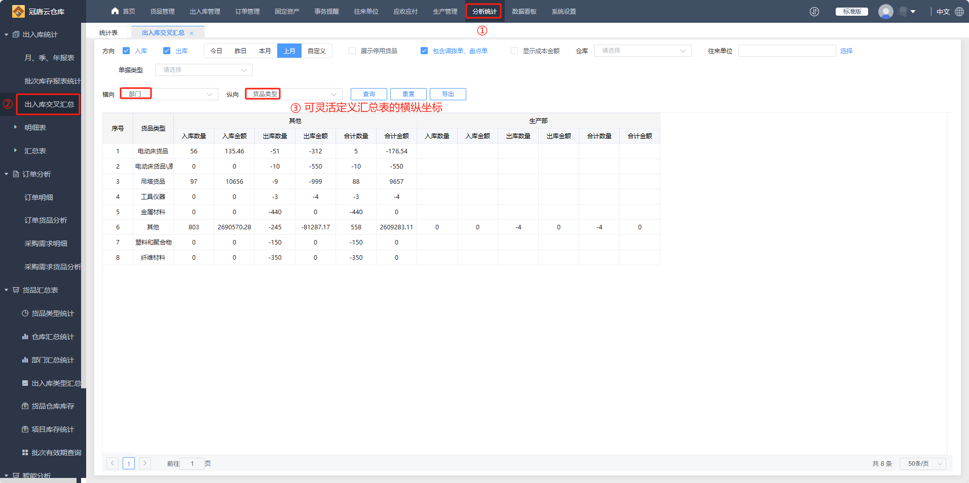Close the 出入库交叉汇总 tab
The image size is (969, 483).
pyautogui.click(x=192, y=33)
